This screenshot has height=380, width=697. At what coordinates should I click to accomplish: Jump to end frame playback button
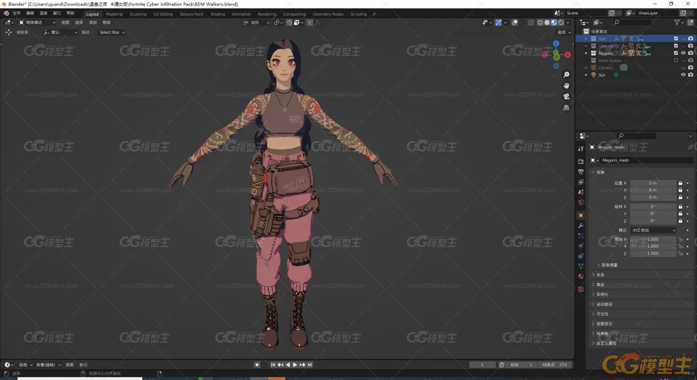[310, 365]
